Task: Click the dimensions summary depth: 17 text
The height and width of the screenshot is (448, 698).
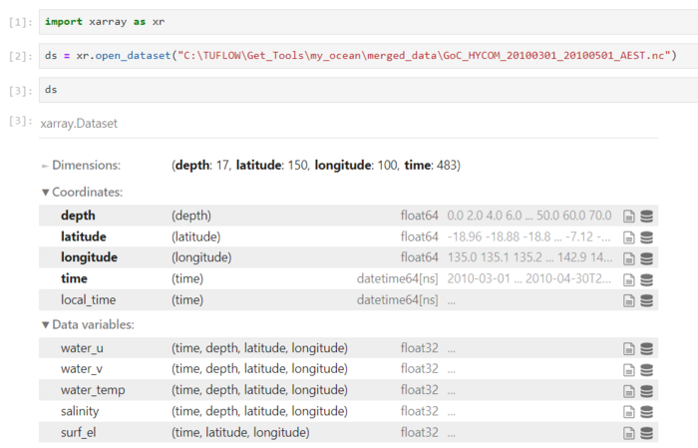Action: [201, 166]
